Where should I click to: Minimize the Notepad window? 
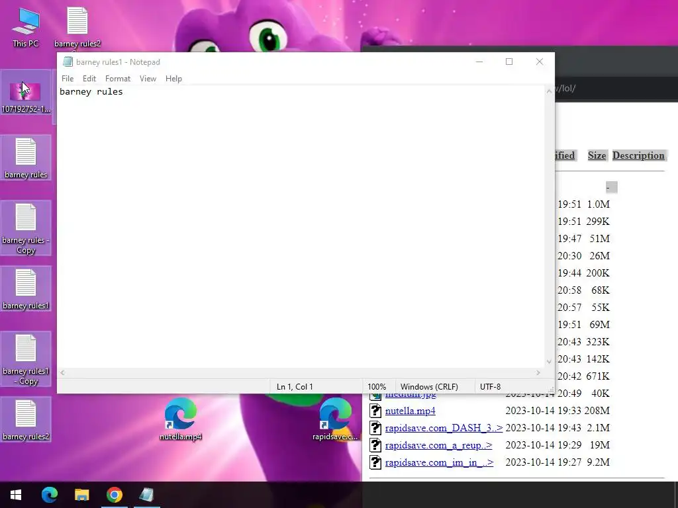pyautogui.click(x=479, y=62)
